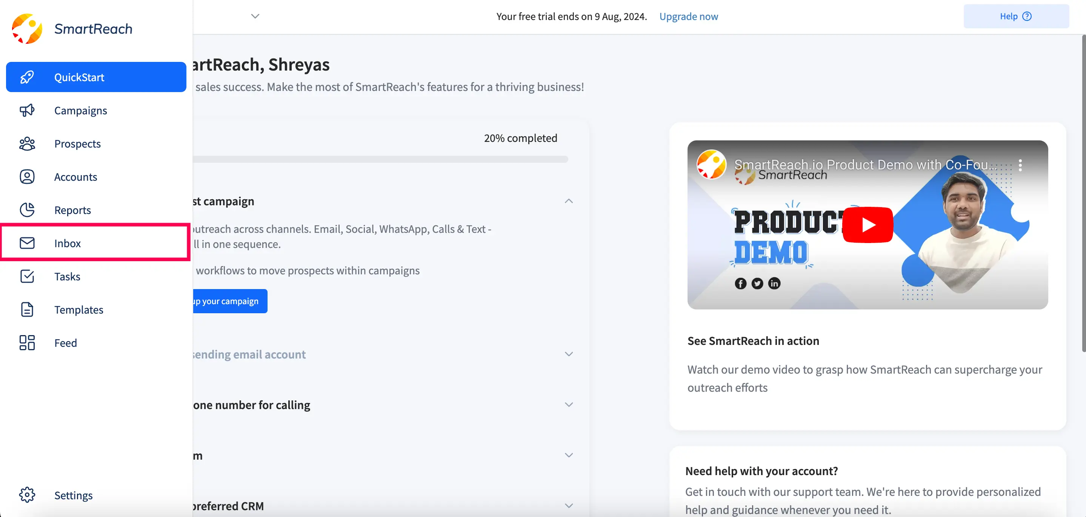Click the Accounts user-circle icon

tap(27, 177)
